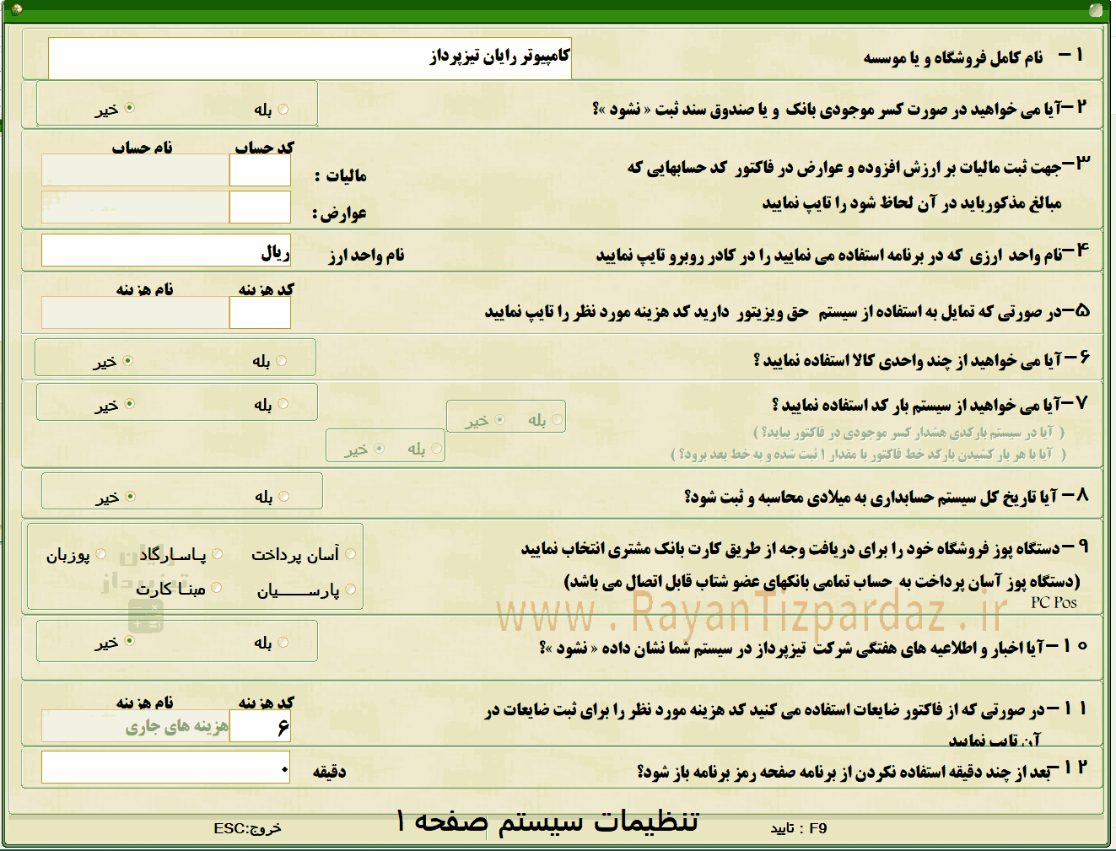Click the کد حساب column header

point(265,148)
